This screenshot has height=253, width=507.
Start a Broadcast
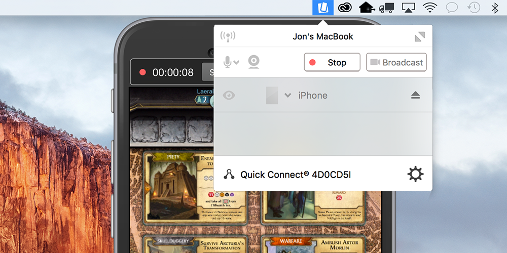396,62
